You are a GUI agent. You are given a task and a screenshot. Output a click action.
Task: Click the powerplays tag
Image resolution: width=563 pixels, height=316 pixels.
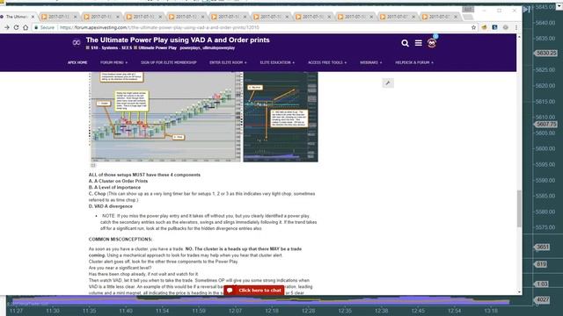point(190,47)
